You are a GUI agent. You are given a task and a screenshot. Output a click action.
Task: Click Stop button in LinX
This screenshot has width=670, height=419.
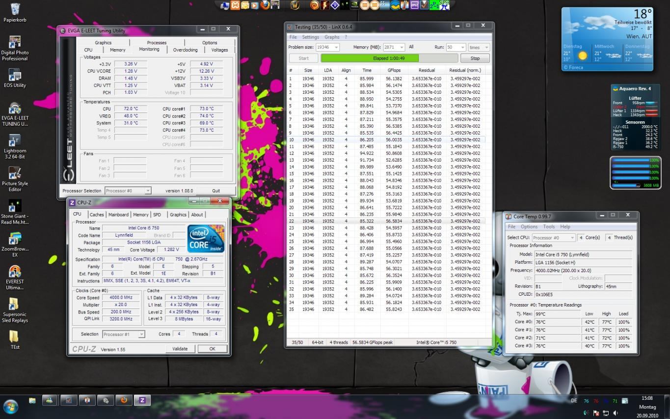[475, 58]
